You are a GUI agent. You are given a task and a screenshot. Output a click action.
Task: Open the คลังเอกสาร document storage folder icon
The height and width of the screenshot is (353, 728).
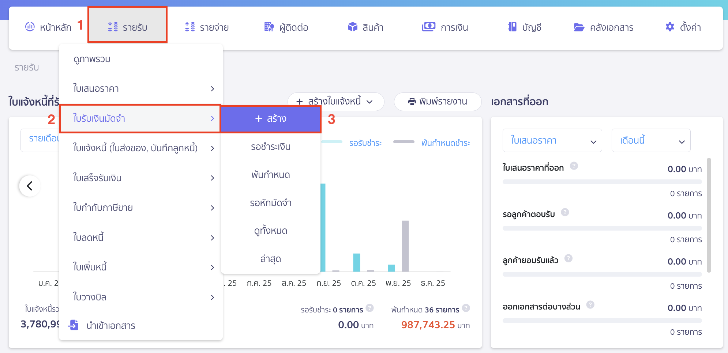coord(578,27)
